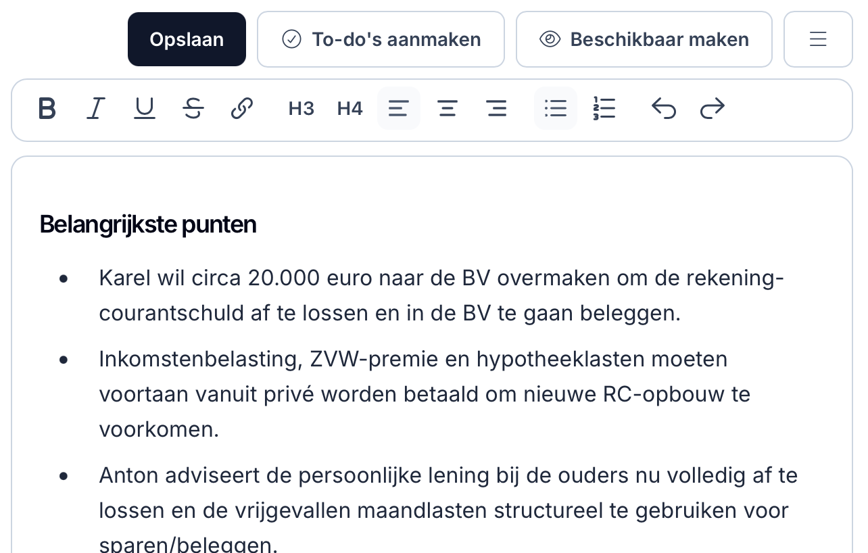Image resolution: width=868 pixels, height=553 pixels.
Task: Align text right
Action: [496, 108]
